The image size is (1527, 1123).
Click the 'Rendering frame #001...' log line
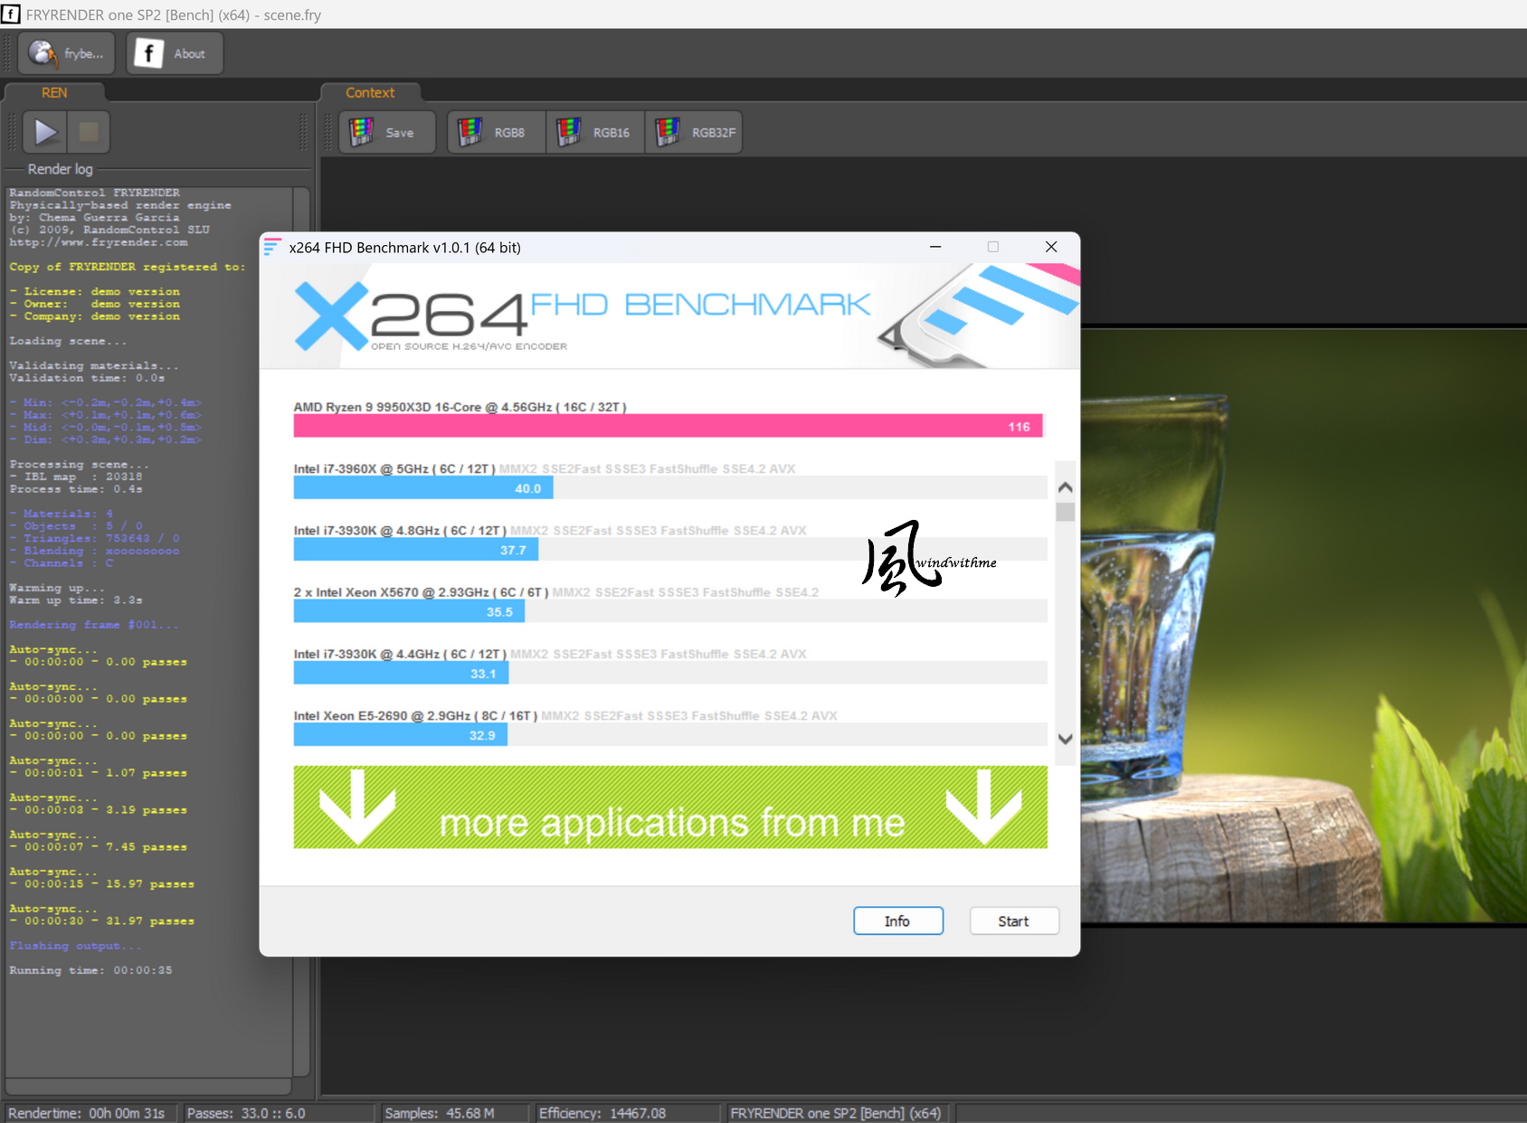pyautogui.click(x=94, y=625)
